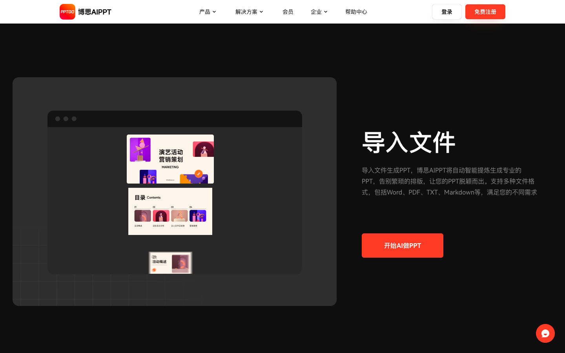Click the 免费注册 button
The height and width of the screenshot is (353, 565).
[x=485, y=12]
